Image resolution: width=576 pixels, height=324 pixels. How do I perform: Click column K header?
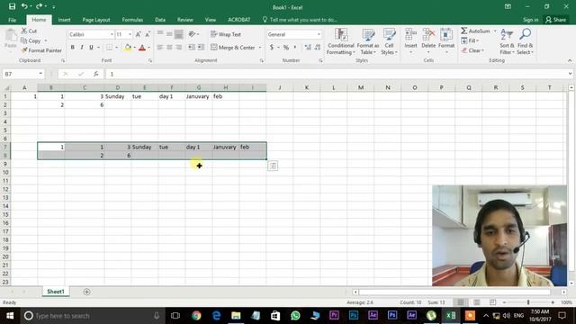(307, 87)
